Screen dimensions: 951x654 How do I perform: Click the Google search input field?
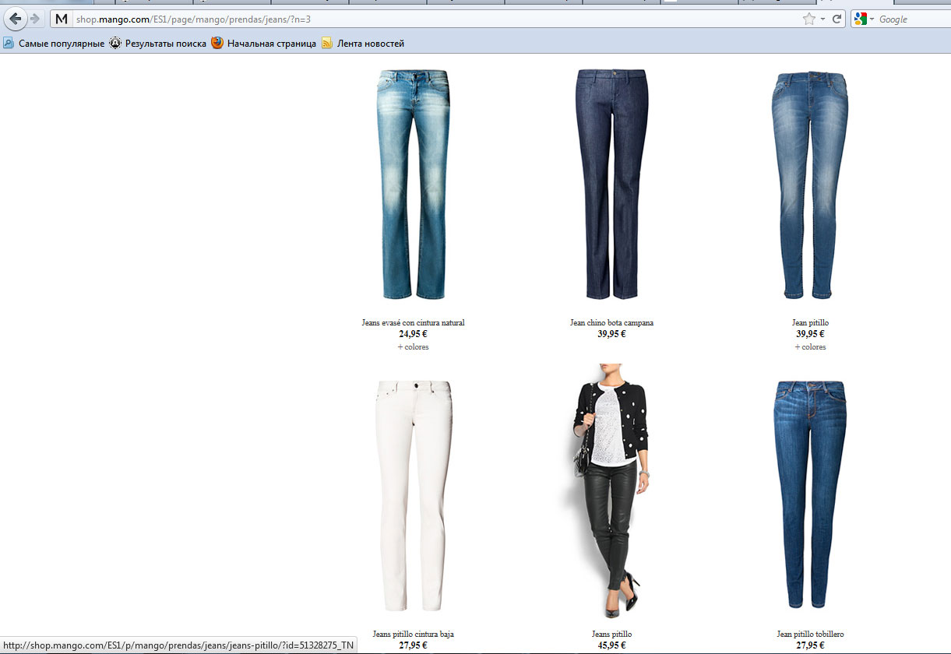coord(911,19)
